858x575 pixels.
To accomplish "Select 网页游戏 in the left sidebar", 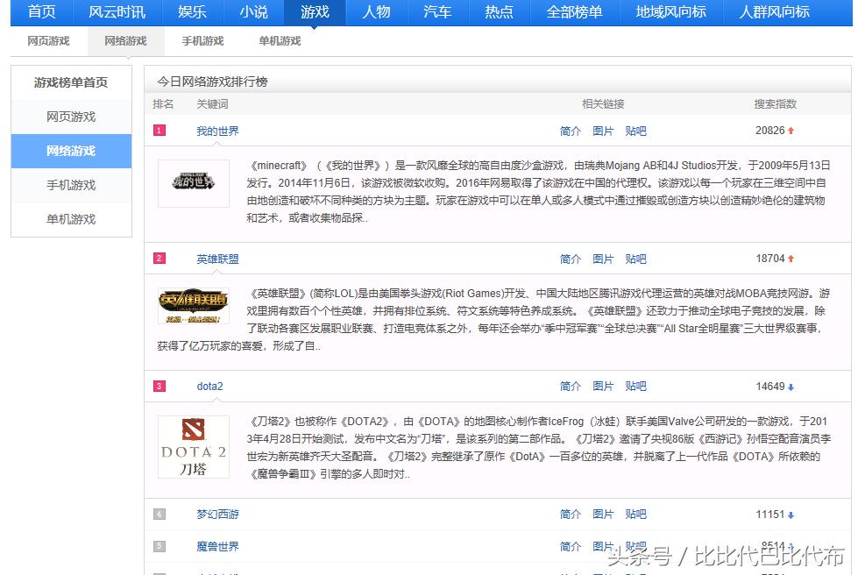I will point(70,117).
